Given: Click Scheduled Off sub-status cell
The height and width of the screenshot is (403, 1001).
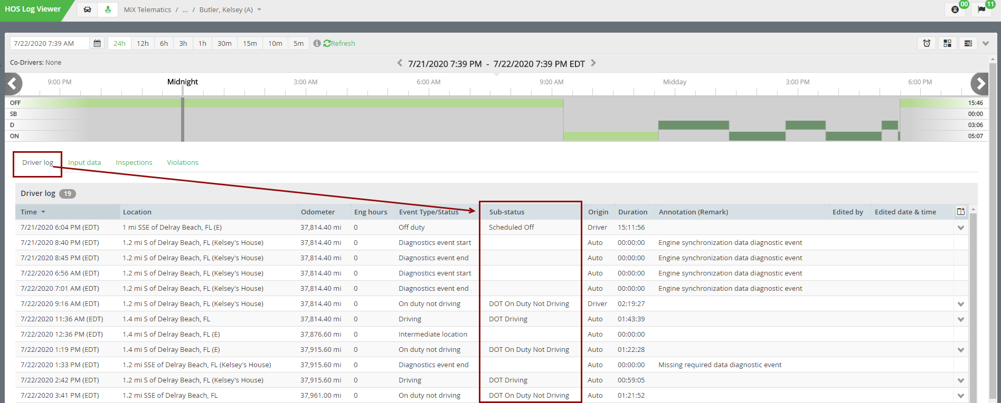Looking at the screenshot, I should [512, 227].
